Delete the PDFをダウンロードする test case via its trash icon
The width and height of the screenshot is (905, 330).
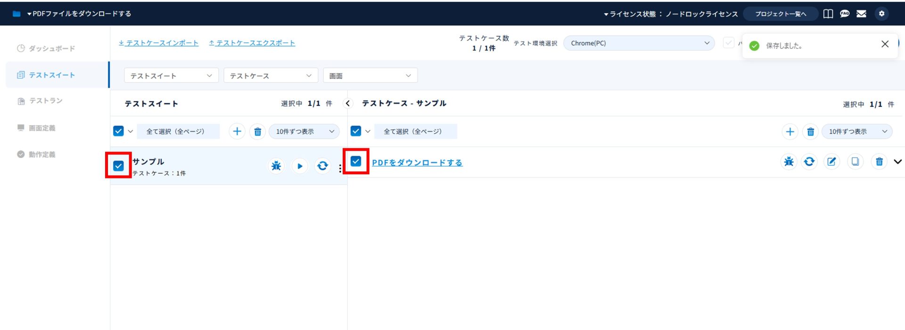pos(879,162)
